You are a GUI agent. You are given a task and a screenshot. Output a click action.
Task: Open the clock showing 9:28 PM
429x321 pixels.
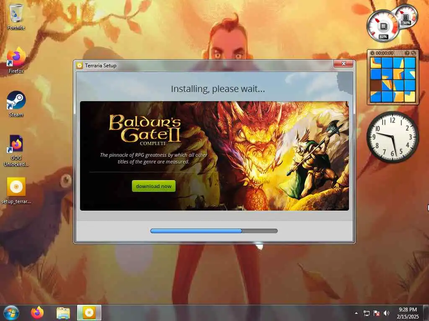[x=408, y=313]
